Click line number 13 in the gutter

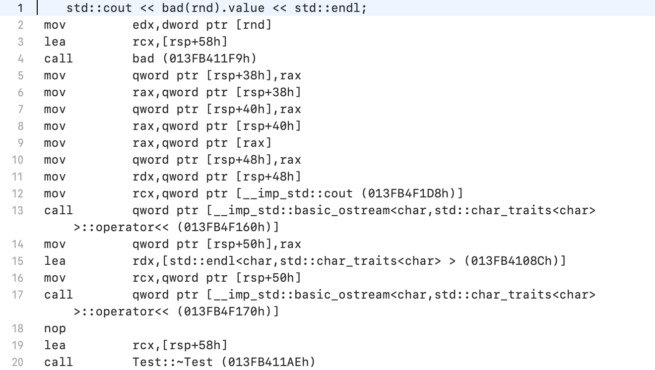tap(17, 210)
